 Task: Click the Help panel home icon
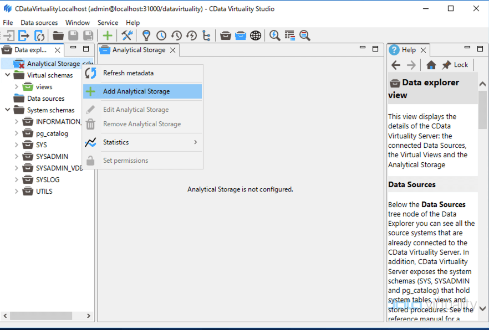(x=431, y=65)
